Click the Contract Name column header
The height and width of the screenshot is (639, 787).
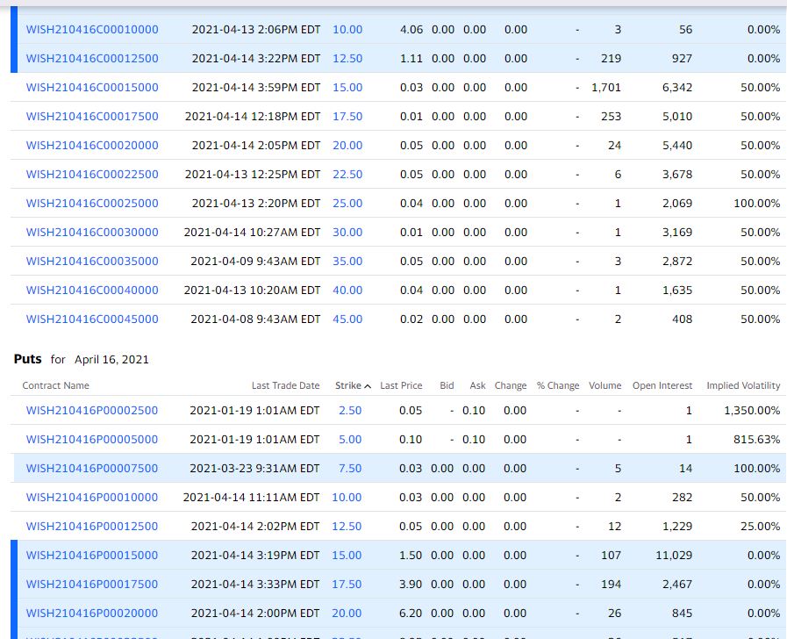click(x=56, y=386)
